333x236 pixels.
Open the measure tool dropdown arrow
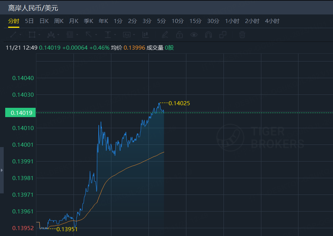(x=115, y=35)
